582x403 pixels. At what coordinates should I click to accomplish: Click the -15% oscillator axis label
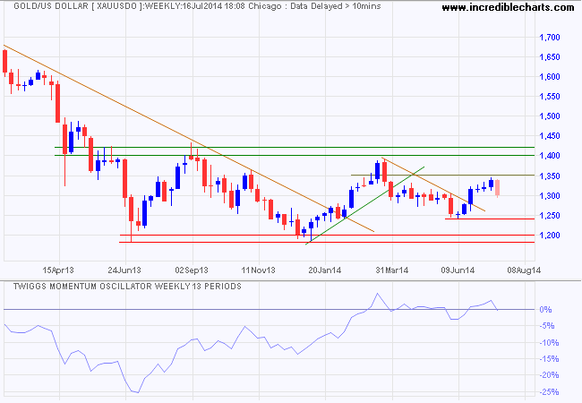click(x=549, y=359)
